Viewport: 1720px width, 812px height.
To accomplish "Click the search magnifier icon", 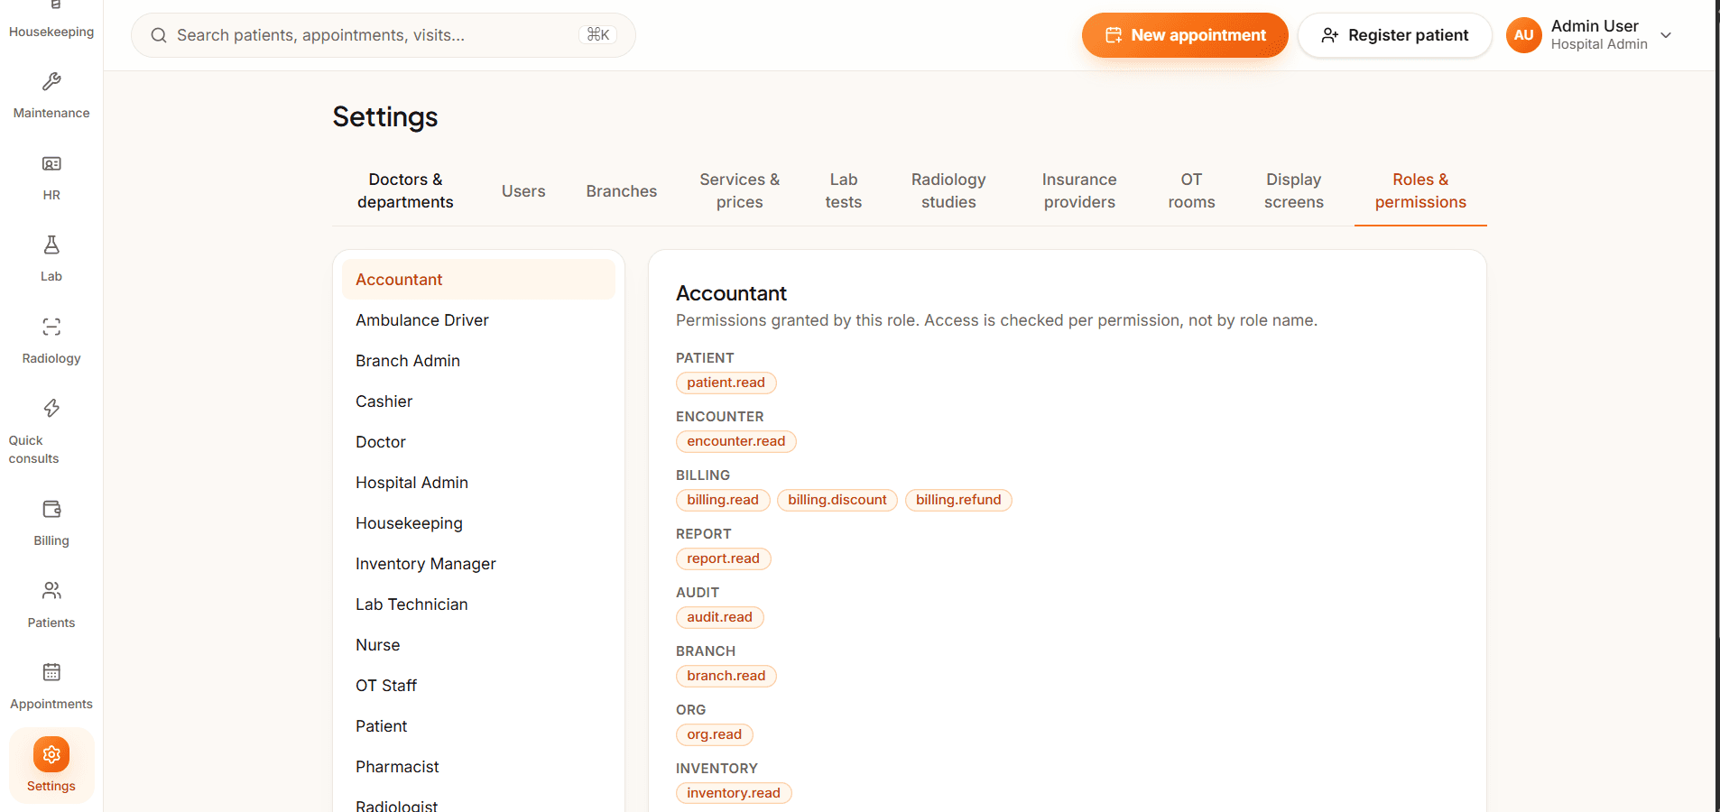I will point(159,35).
